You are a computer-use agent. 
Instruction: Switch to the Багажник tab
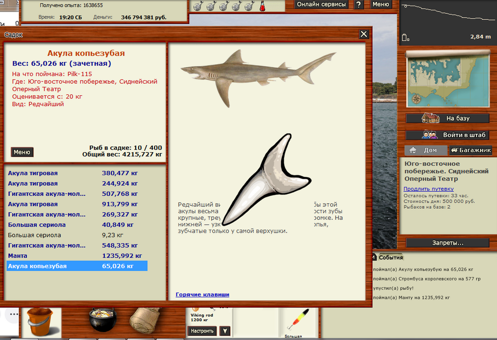(470, 150)
